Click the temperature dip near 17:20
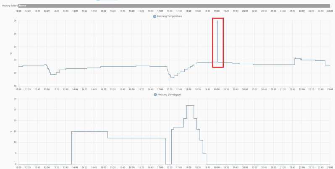 point(172,77)
